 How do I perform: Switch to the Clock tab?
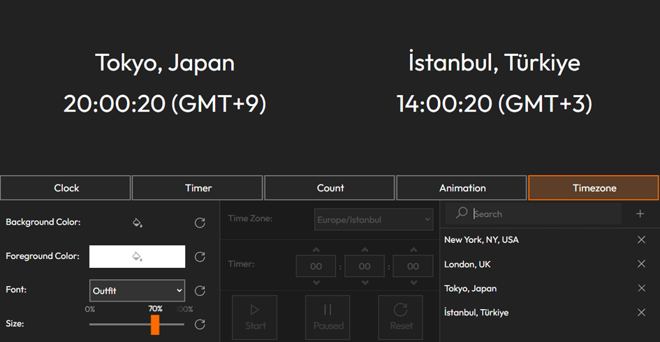tap(66, 188)
